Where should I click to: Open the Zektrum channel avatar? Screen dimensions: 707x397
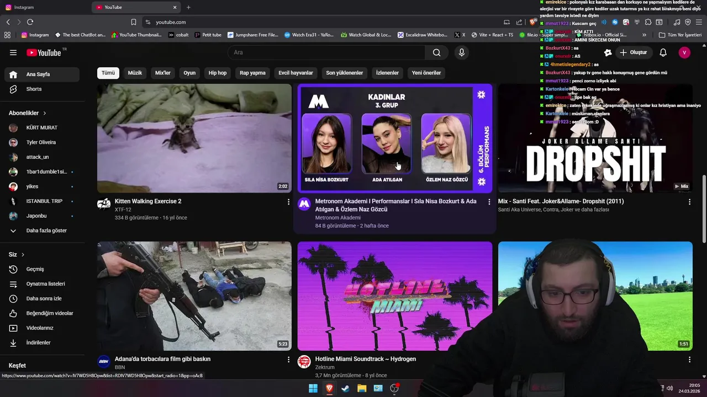(304, 362)
